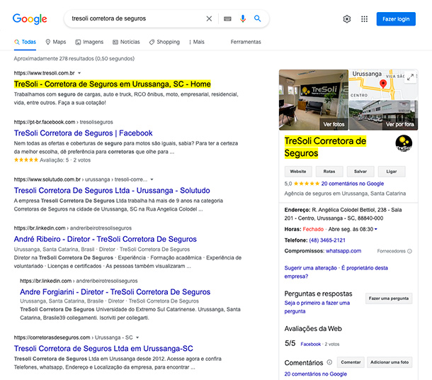
Task: Click Ver por fora street thumbnail
Action: point(384,116)
